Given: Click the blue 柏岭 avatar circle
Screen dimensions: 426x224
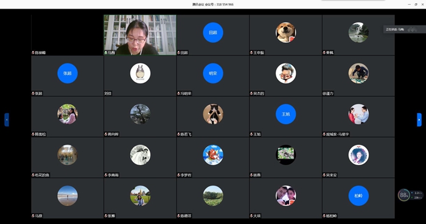Looking at the screenshot, I should [x=358, y=195].
